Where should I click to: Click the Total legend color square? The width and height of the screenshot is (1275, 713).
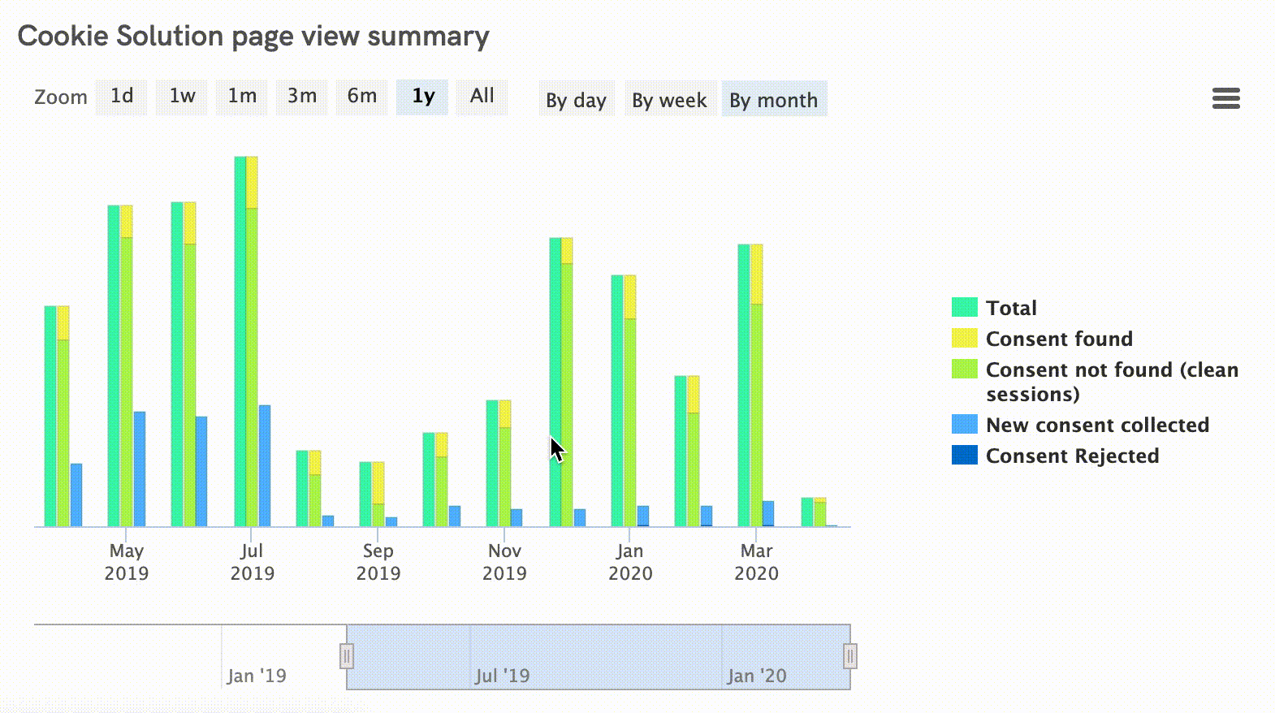click(964, 307)
